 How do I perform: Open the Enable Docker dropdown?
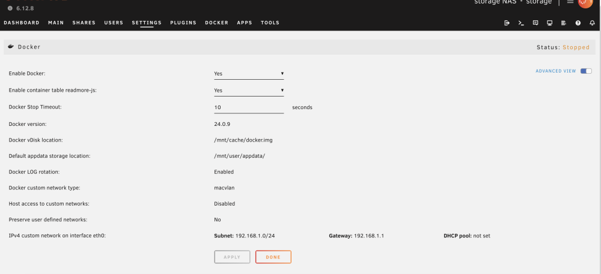(249, 74)
